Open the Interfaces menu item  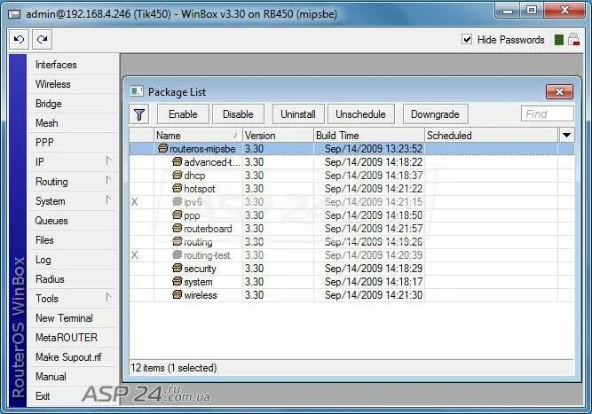coord(74,65)
